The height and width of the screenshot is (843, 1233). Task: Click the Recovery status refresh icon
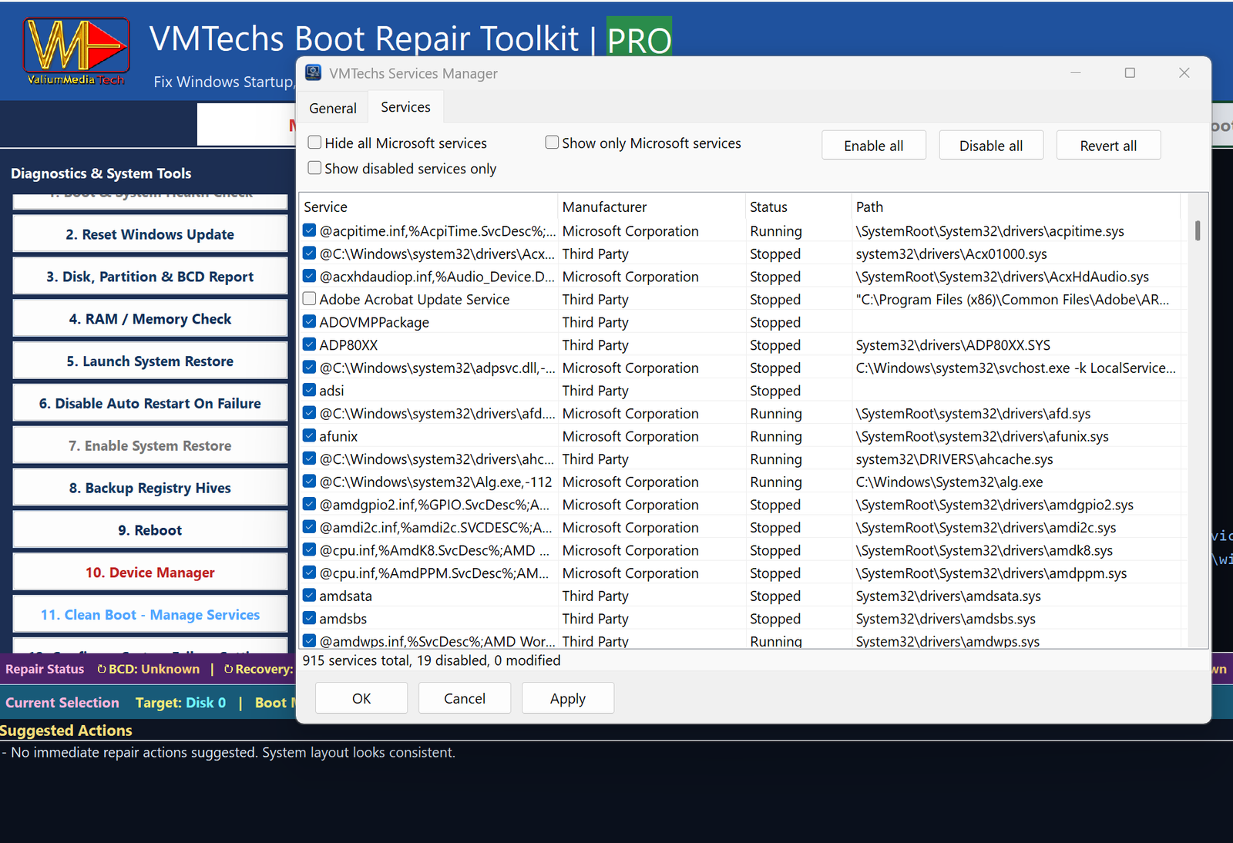pos(228,669)
